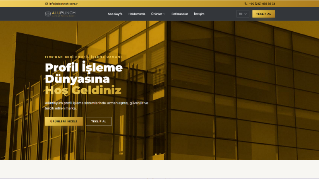The height and width of the screenshot is (179, 319).
Task: Go to Ana Sayfa menu item
Action: (115, 14)
